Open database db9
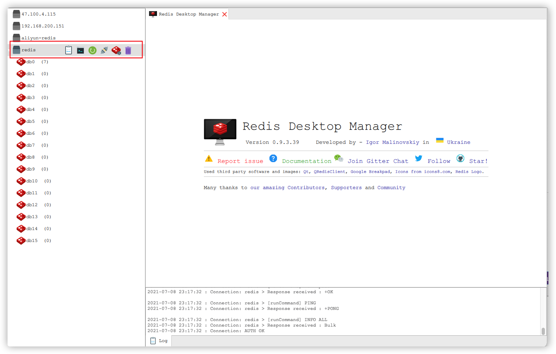Viewport: 556px width, 354px height. coord(32,169)
